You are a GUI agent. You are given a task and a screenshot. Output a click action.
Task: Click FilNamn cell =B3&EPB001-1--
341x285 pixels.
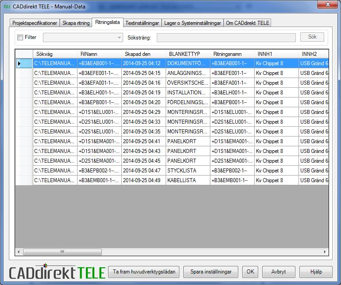[x=99, y=102]
